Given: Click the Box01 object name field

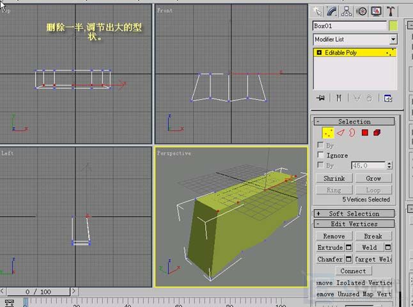Looking at the screenshot, I should point(350,26).
